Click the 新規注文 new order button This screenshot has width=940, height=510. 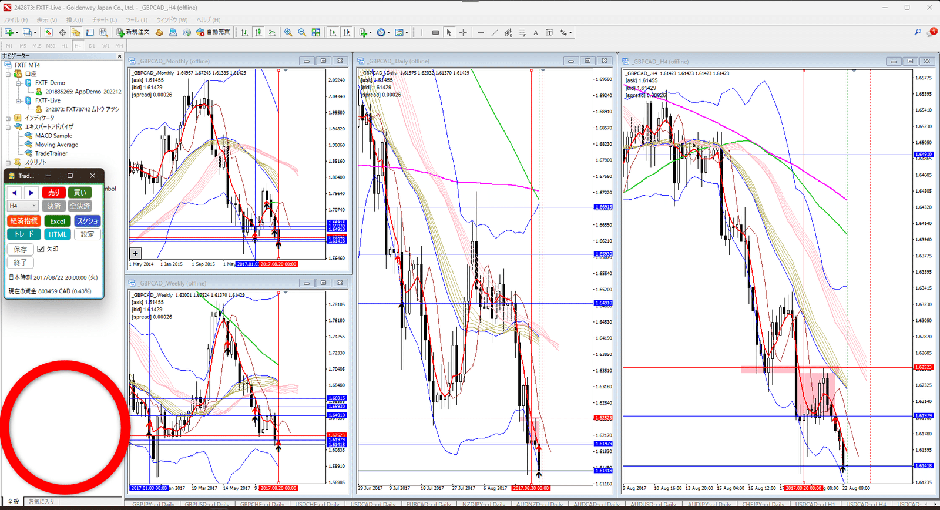[133, 32]
